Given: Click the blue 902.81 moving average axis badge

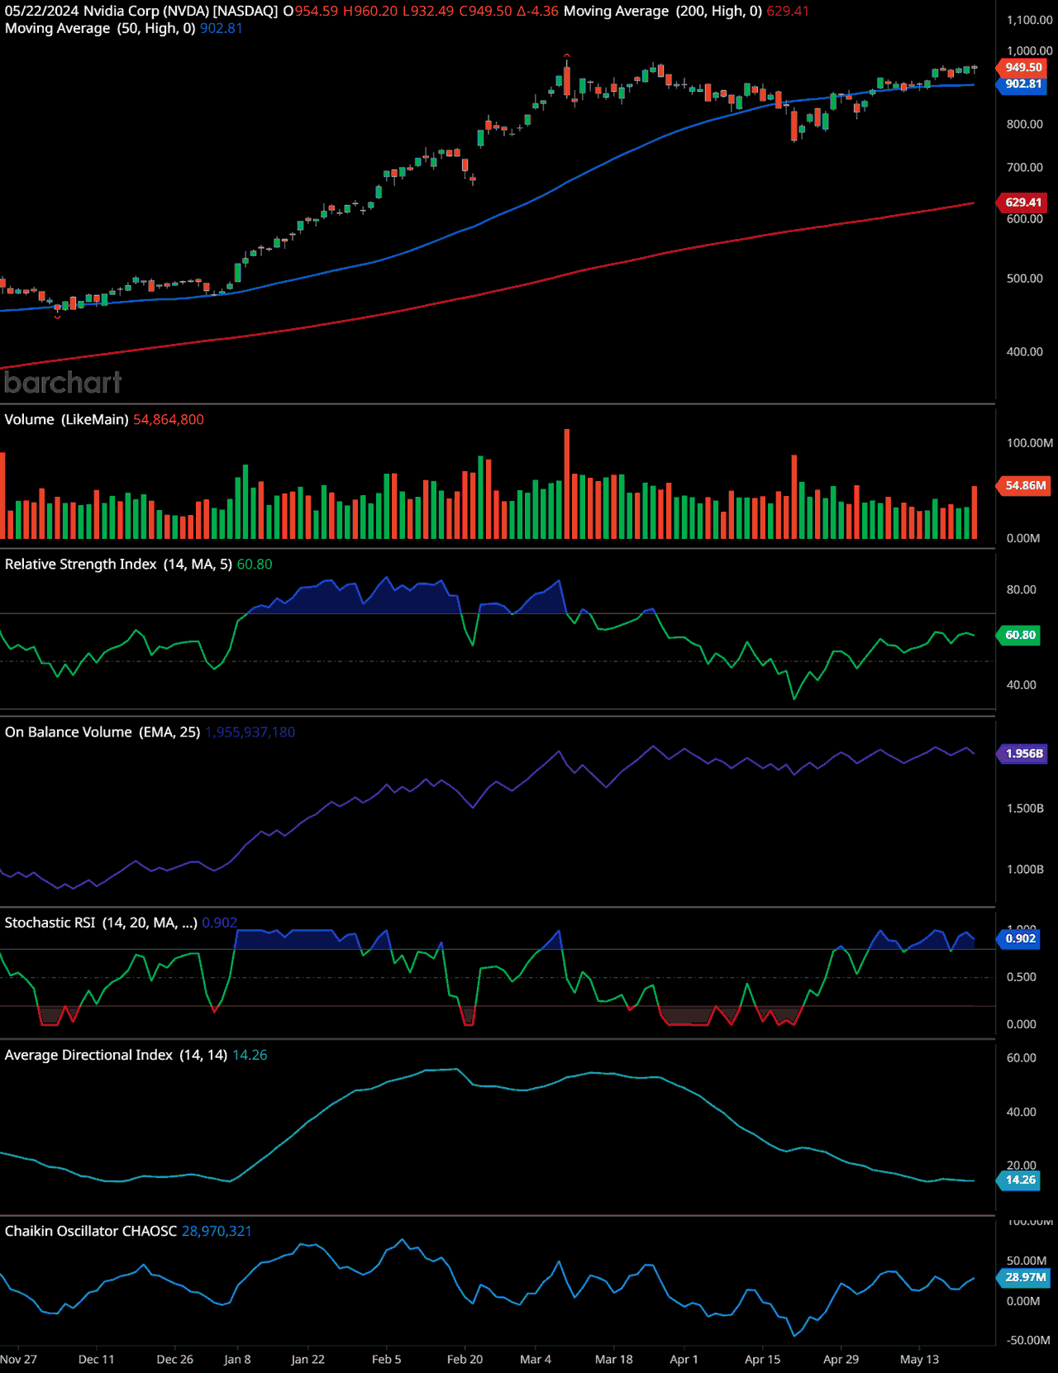Looking at the screenshot, I should [1023, 83].
